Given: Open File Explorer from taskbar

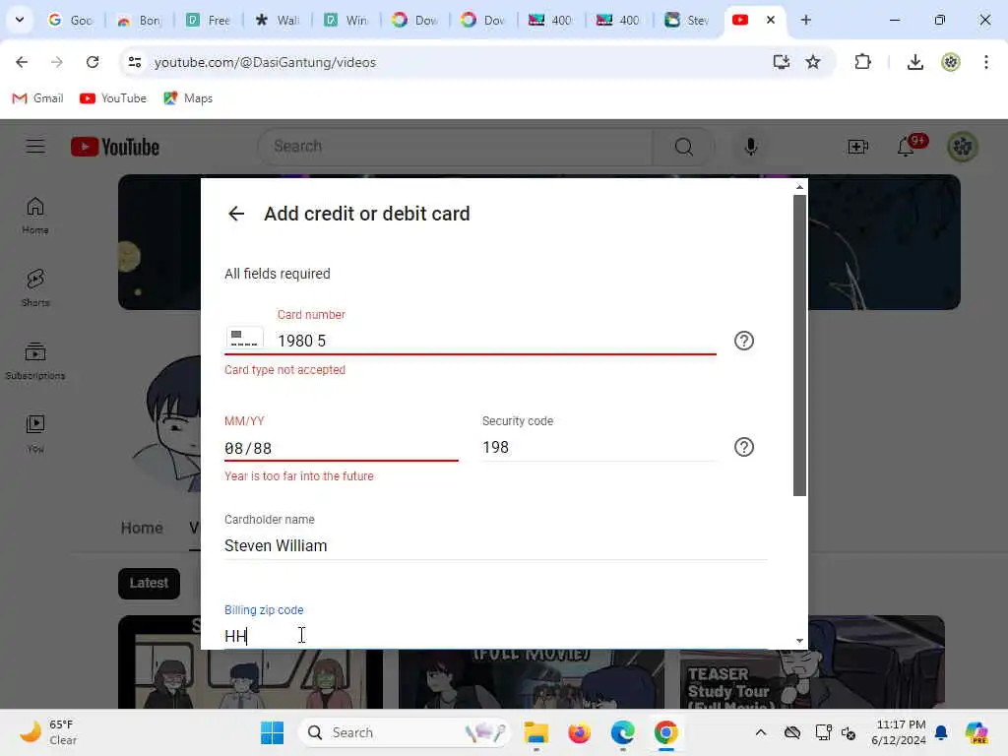Looking at the screenshot, I should point(535,732).
